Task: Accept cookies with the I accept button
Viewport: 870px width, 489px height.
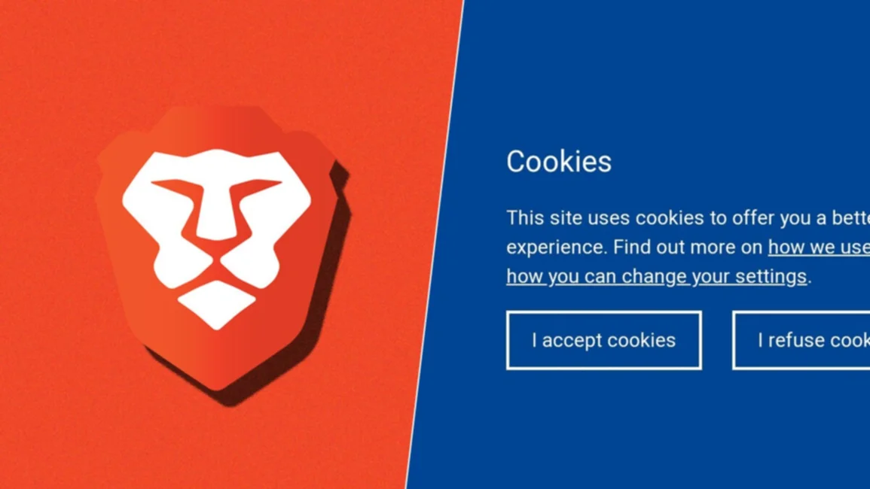Action: [603, 340]
